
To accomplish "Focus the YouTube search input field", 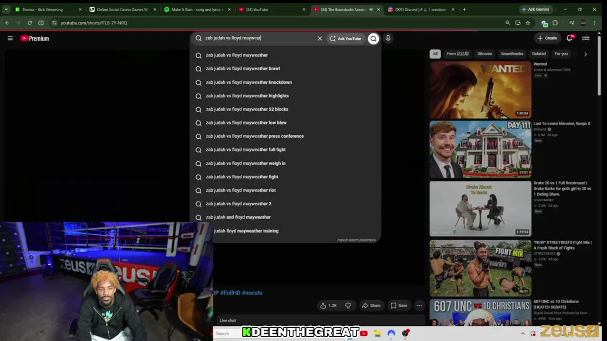I will (258, 38).
